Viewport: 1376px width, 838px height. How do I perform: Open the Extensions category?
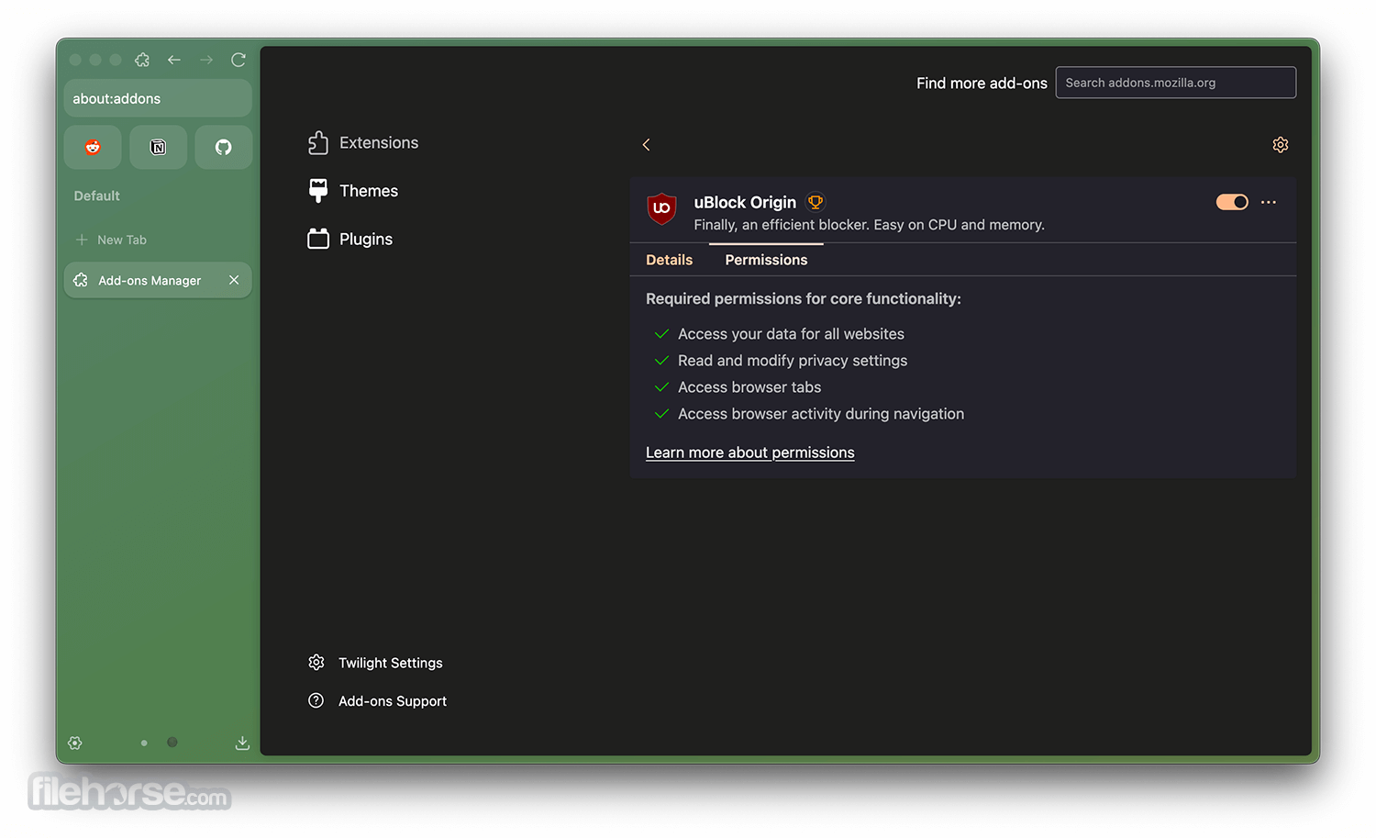(363, 142)
